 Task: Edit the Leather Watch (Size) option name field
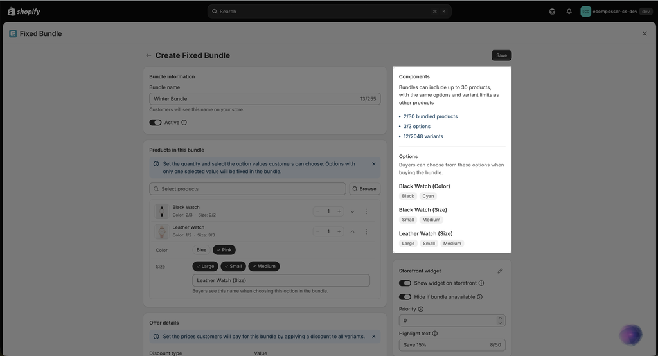[281, 280]
